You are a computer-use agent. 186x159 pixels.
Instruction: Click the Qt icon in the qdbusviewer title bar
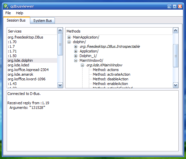6,6
